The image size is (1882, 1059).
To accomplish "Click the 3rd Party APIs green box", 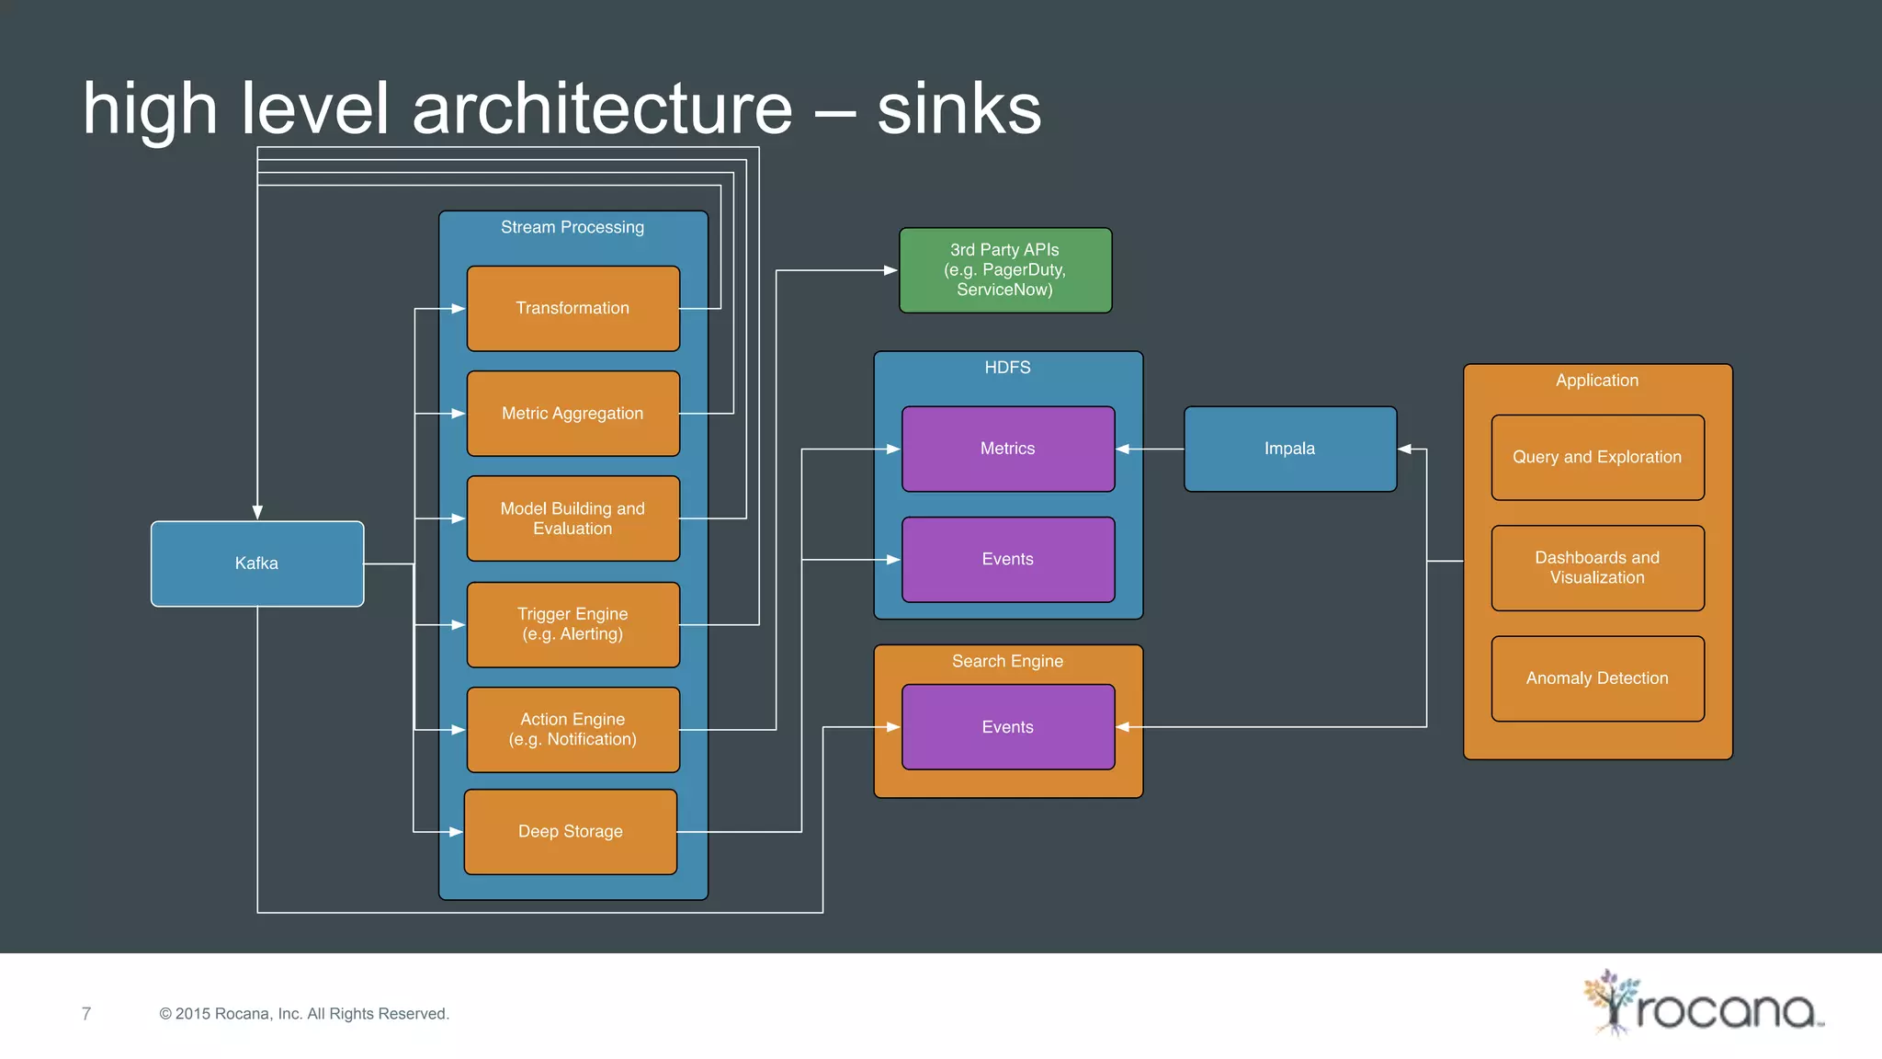I will coord(1005,270).
